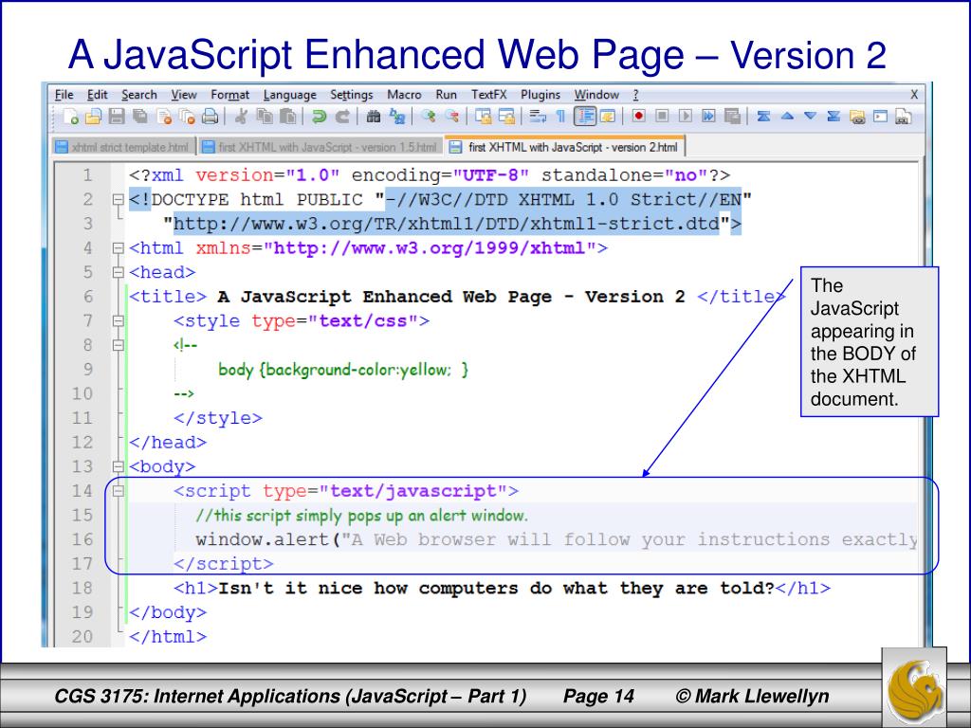
Task: Toggle Word Wrap toolbar button
Action: (x=538, y=116)
